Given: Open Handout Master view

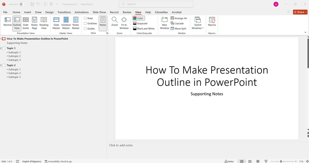Looking at the screenshot, I should pos(66,23).
